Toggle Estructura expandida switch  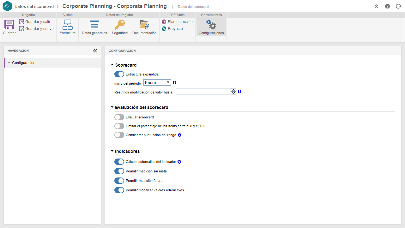[x=119, y=74]
